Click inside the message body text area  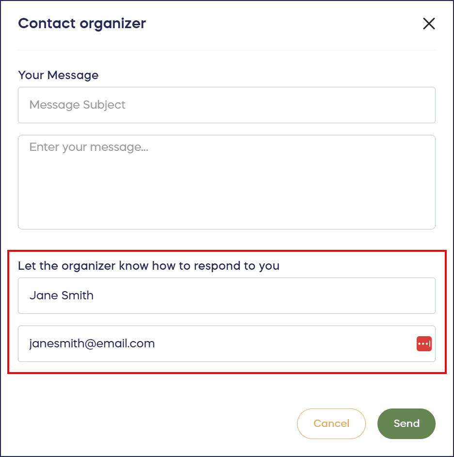tap(226, 182)
